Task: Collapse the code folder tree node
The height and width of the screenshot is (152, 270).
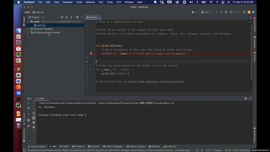Action: 28,22
